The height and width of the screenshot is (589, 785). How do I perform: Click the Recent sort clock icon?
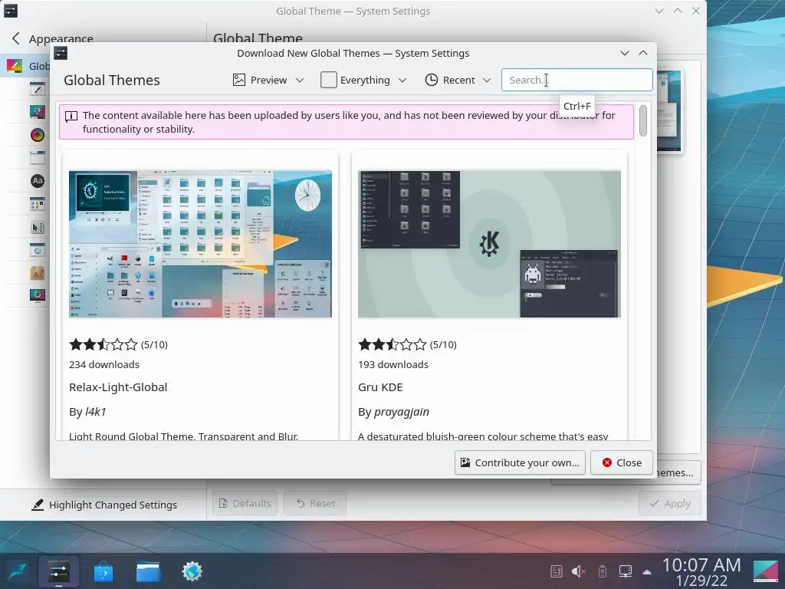432,80
